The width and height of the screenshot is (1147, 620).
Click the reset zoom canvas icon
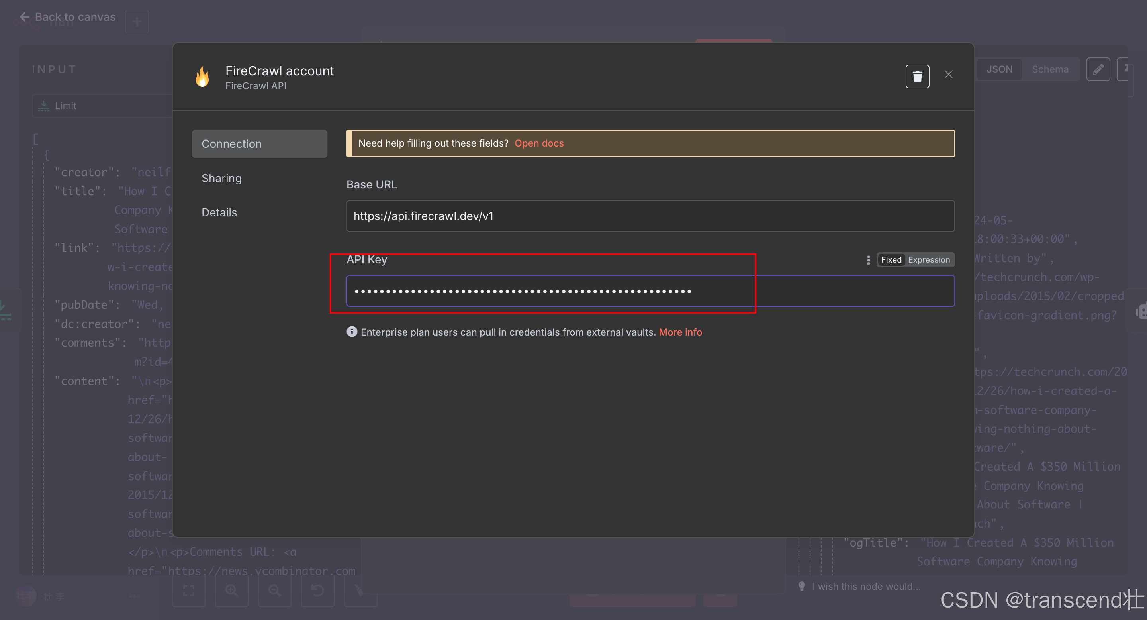click(317, 591)
